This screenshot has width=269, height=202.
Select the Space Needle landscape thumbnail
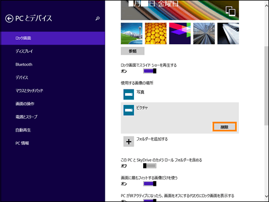(x=132, y=33)
